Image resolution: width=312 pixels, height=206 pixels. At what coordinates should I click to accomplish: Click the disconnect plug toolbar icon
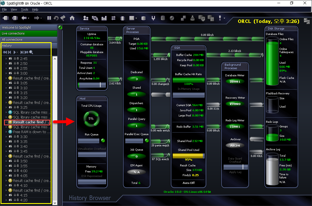click(x=15, y=18)
